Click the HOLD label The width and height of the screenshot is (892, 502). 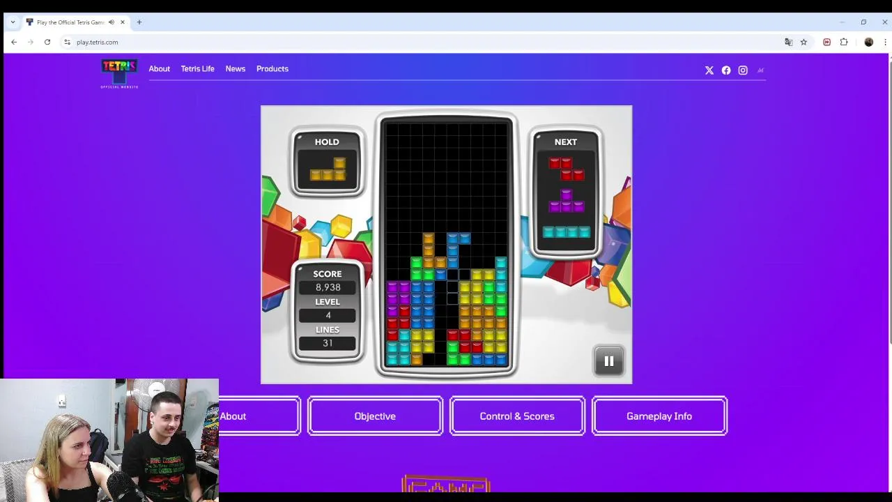(327, 142)
